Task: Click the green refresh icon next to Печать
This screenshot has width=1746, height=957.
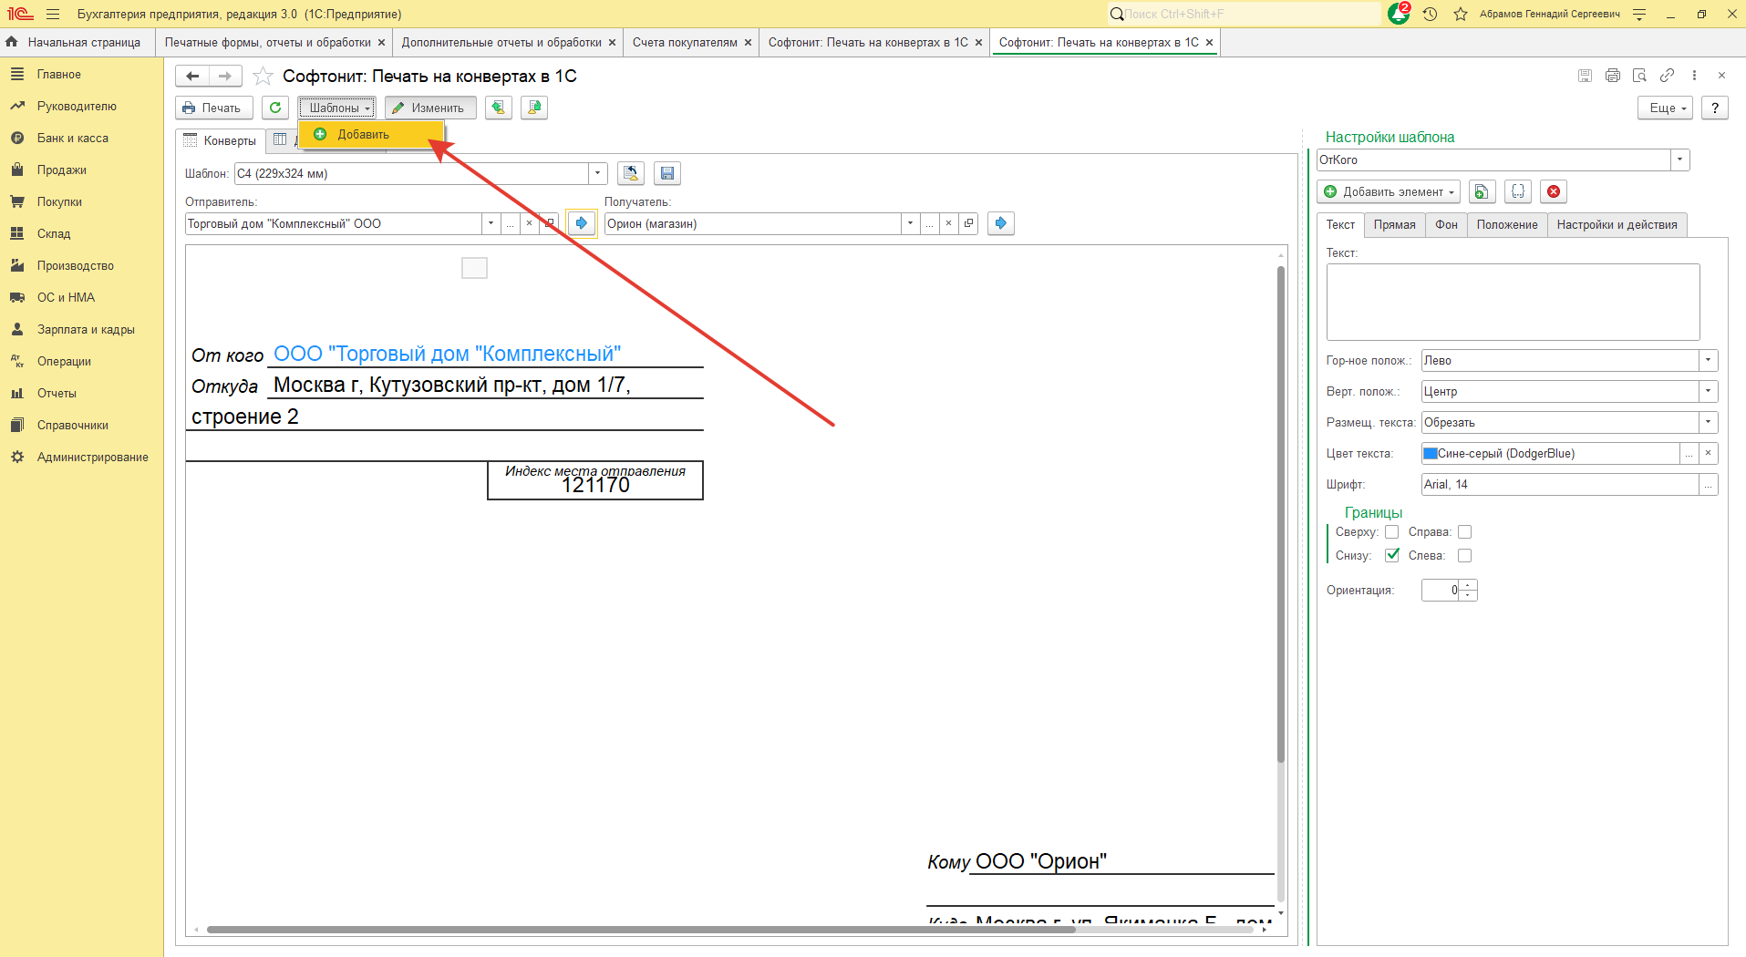Action: point(274,108)
